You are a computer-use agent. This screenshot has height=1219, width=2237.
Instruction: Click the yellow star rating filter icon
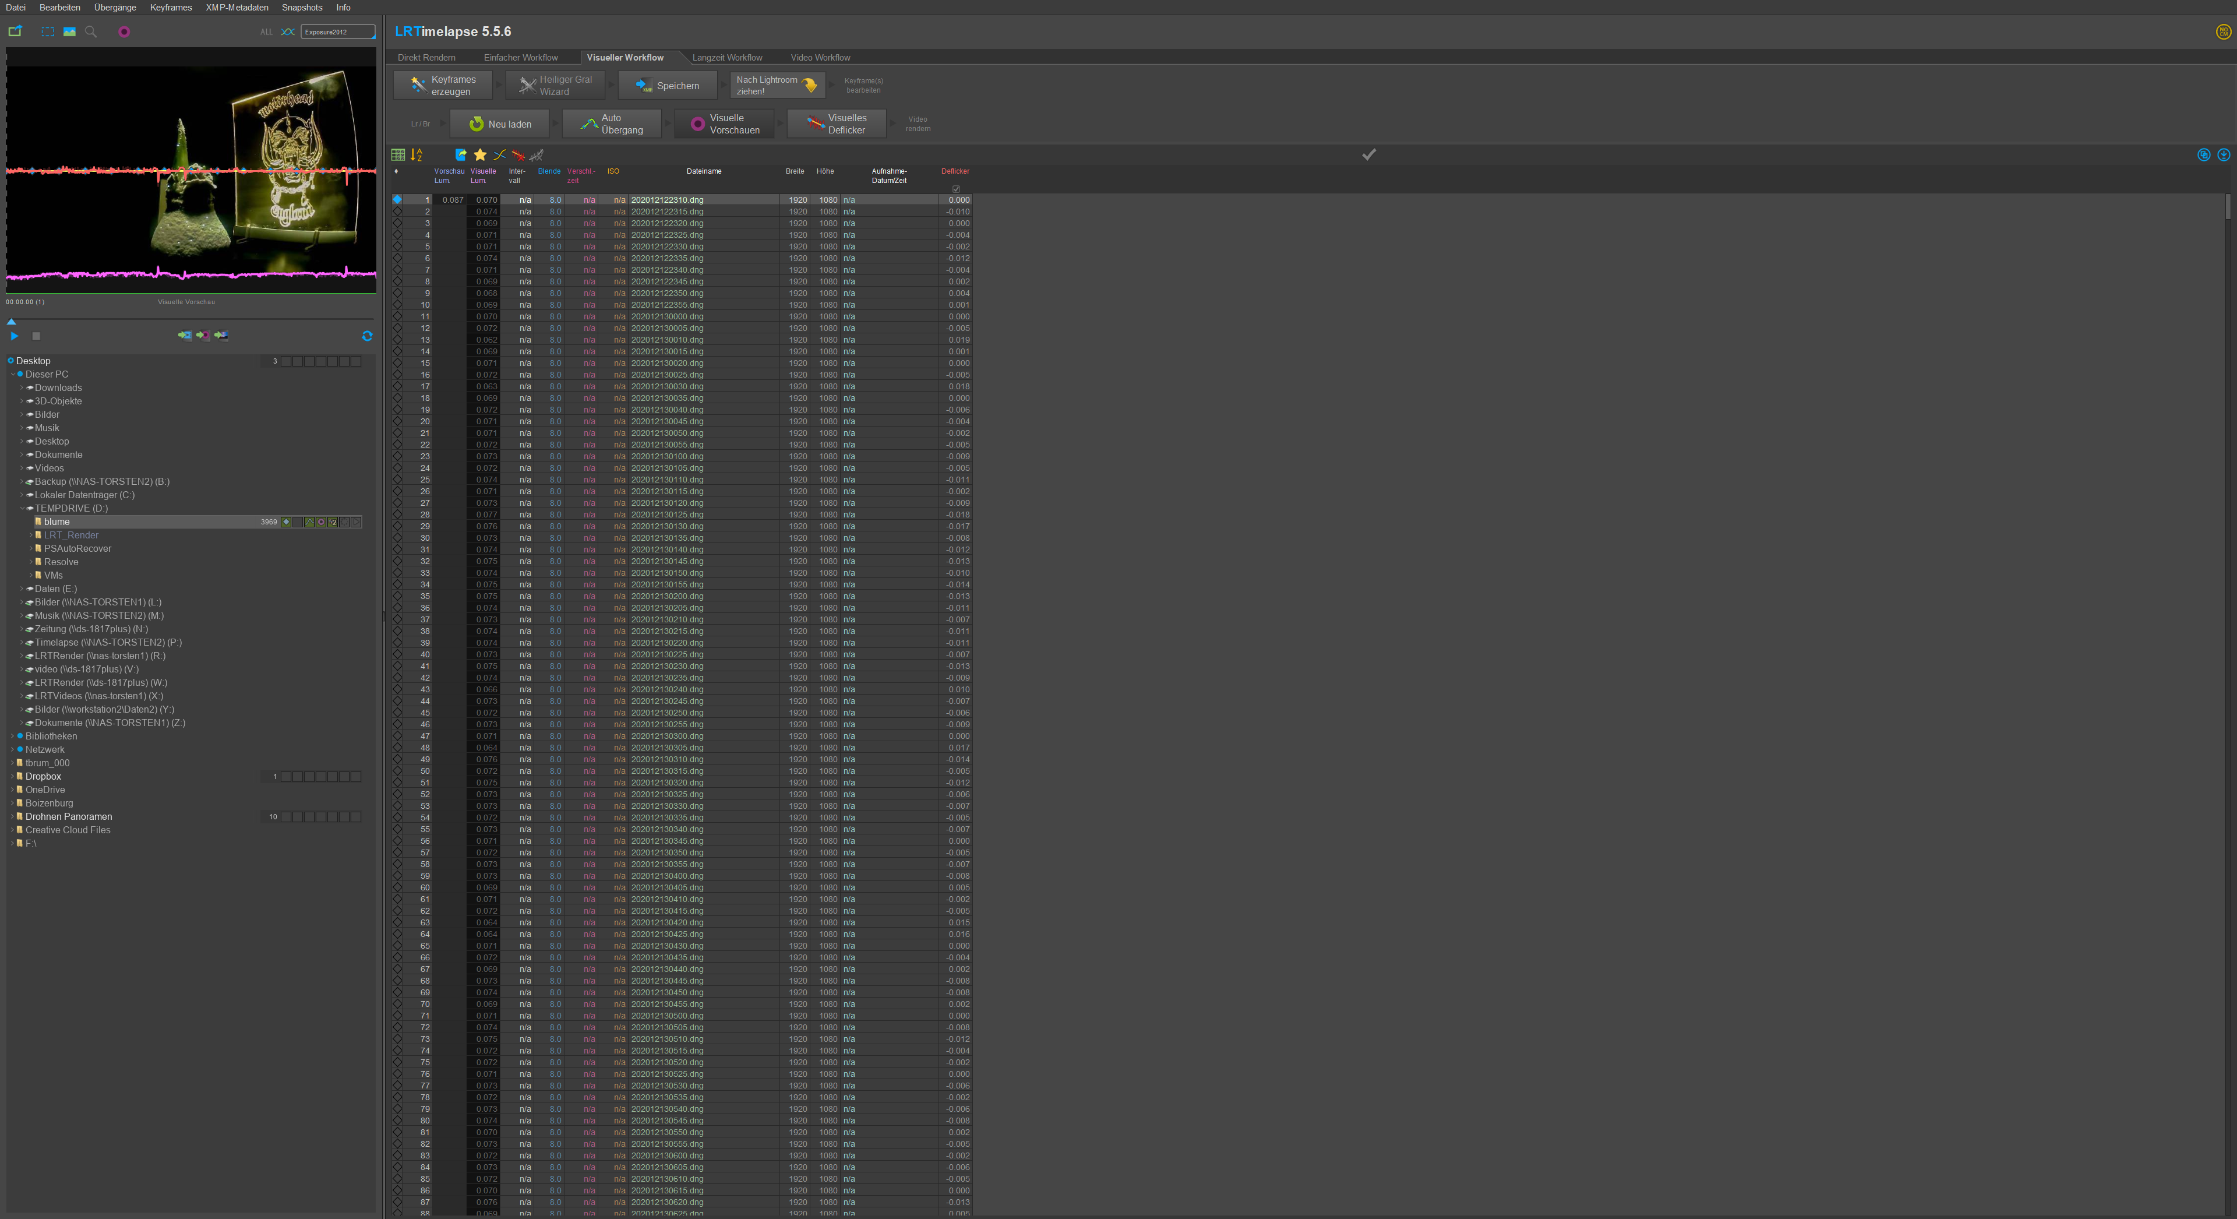[x=480, y=154]
